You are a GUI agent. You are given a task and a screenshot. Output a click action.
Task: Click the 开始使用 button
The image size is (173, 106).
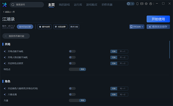pyautogui.click(x=158, y=19)
